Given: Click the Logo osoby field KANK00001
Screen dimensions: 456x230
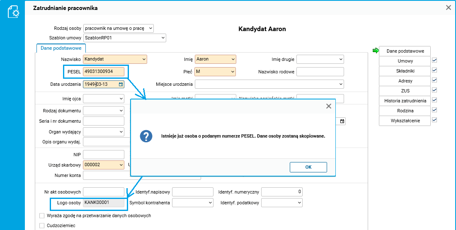Looking at the screenshot, I should click(104, 203).
